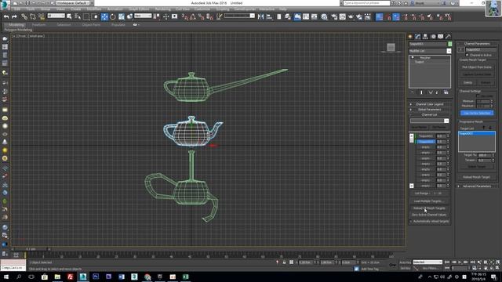Viewport: 502px width, 282px height.
Task: Activate Bind to Space Warp tool
Action: pyautogui.click(x=42, y=16)
